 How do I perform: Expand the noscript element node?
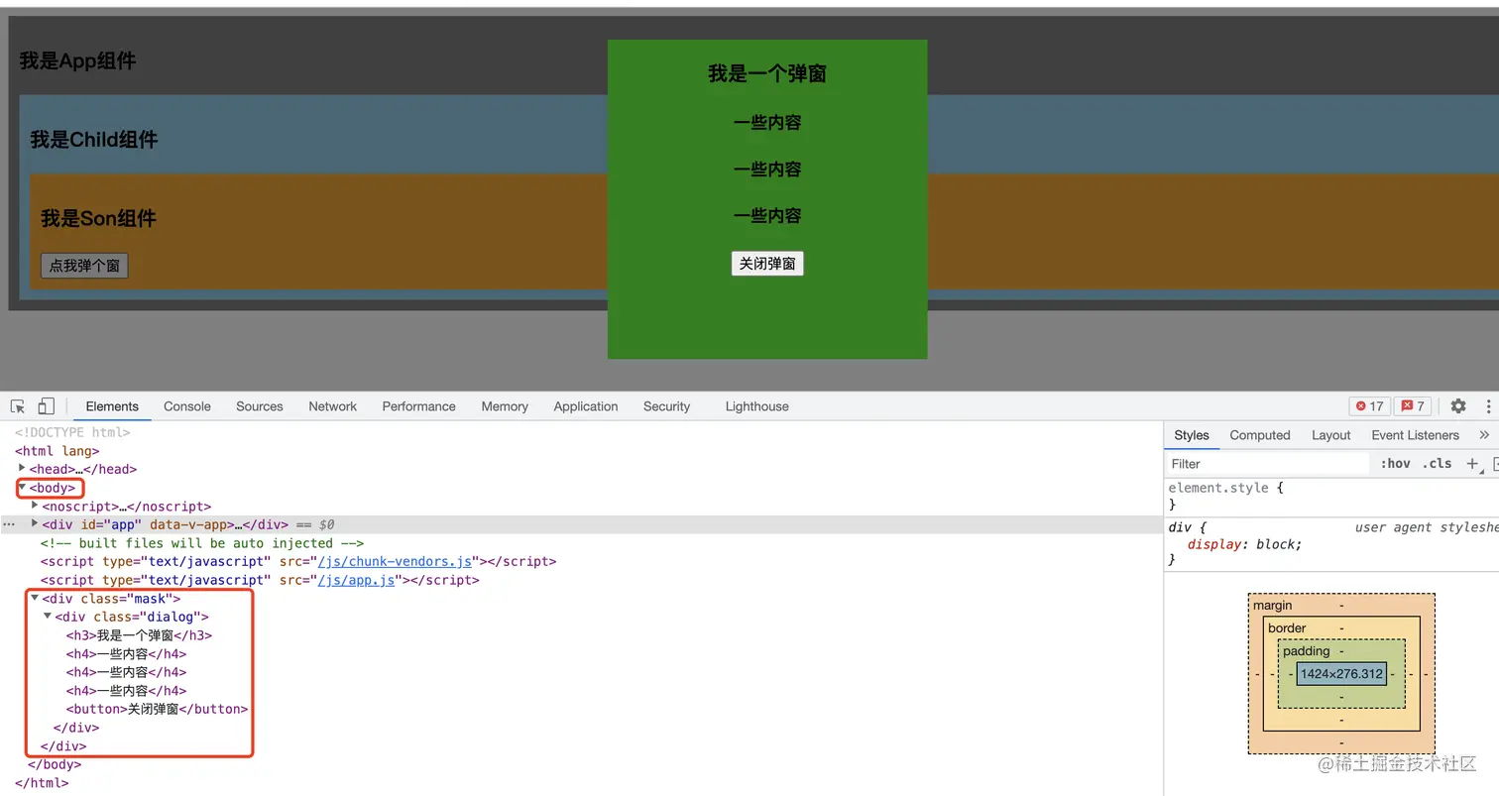pyautogui.click(x=35, y=506)
